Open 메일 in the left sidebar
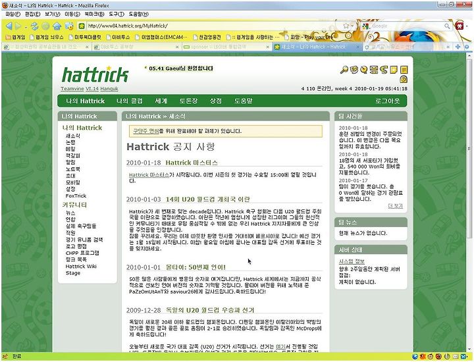This screenshot has width=474, height=362. 70,149
